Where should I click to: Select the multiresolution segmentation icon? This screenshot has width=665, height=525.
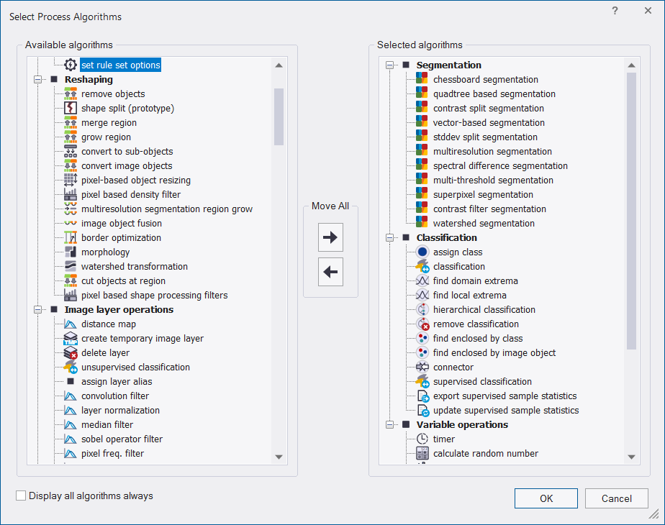[422, 151]
